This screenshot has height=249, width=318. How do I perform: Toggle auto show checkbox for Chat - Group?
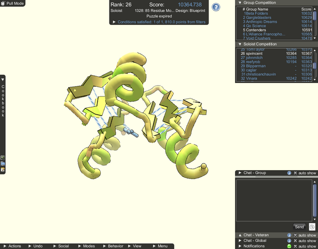point(295,173)
